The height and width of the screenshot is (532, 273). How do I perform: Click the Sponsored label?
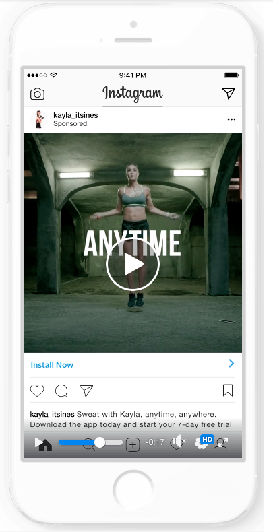coord(70,123)
